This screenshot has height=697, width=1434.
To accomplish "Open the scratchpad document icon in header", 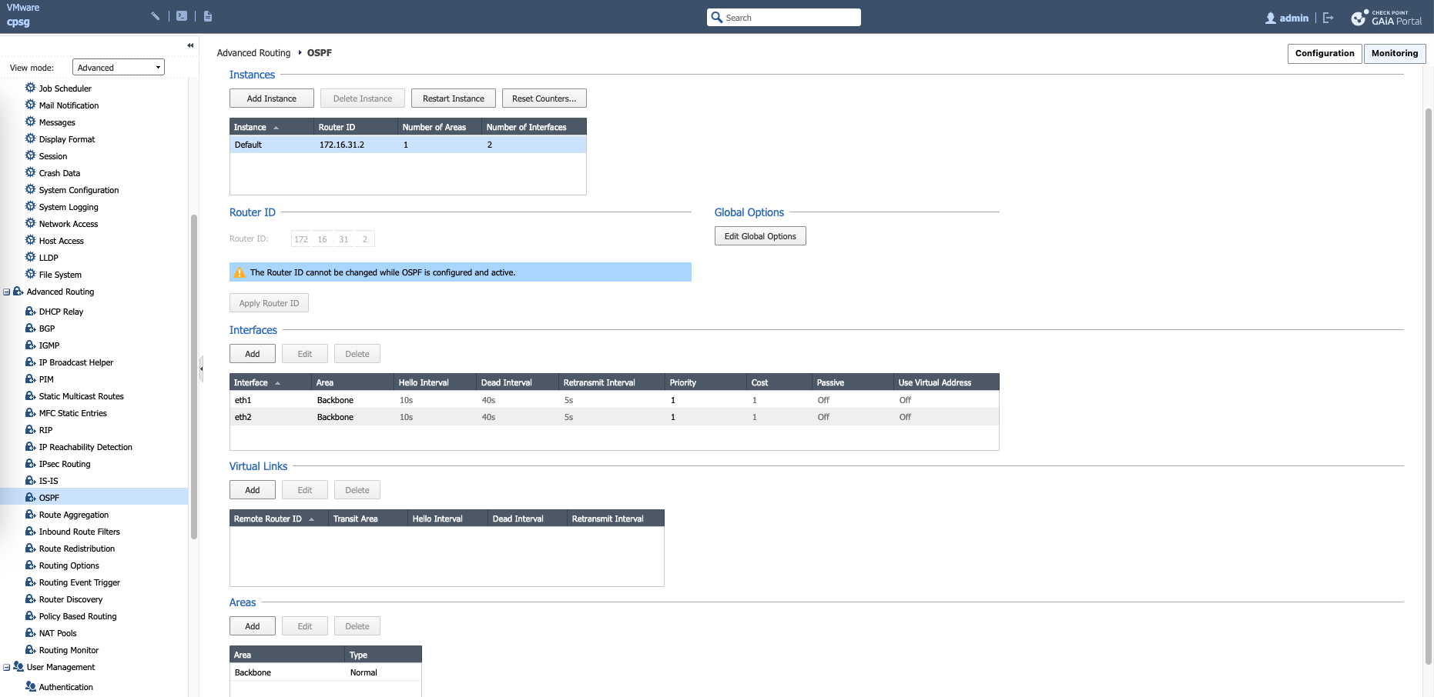I will [x=208, y=16].
